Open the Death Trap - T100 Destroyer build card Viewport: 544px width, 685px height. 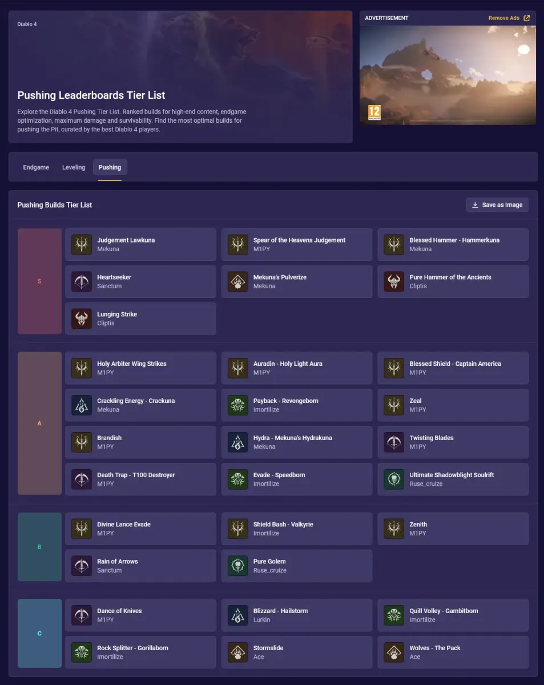pyautogui.click(x=140, y=479)
